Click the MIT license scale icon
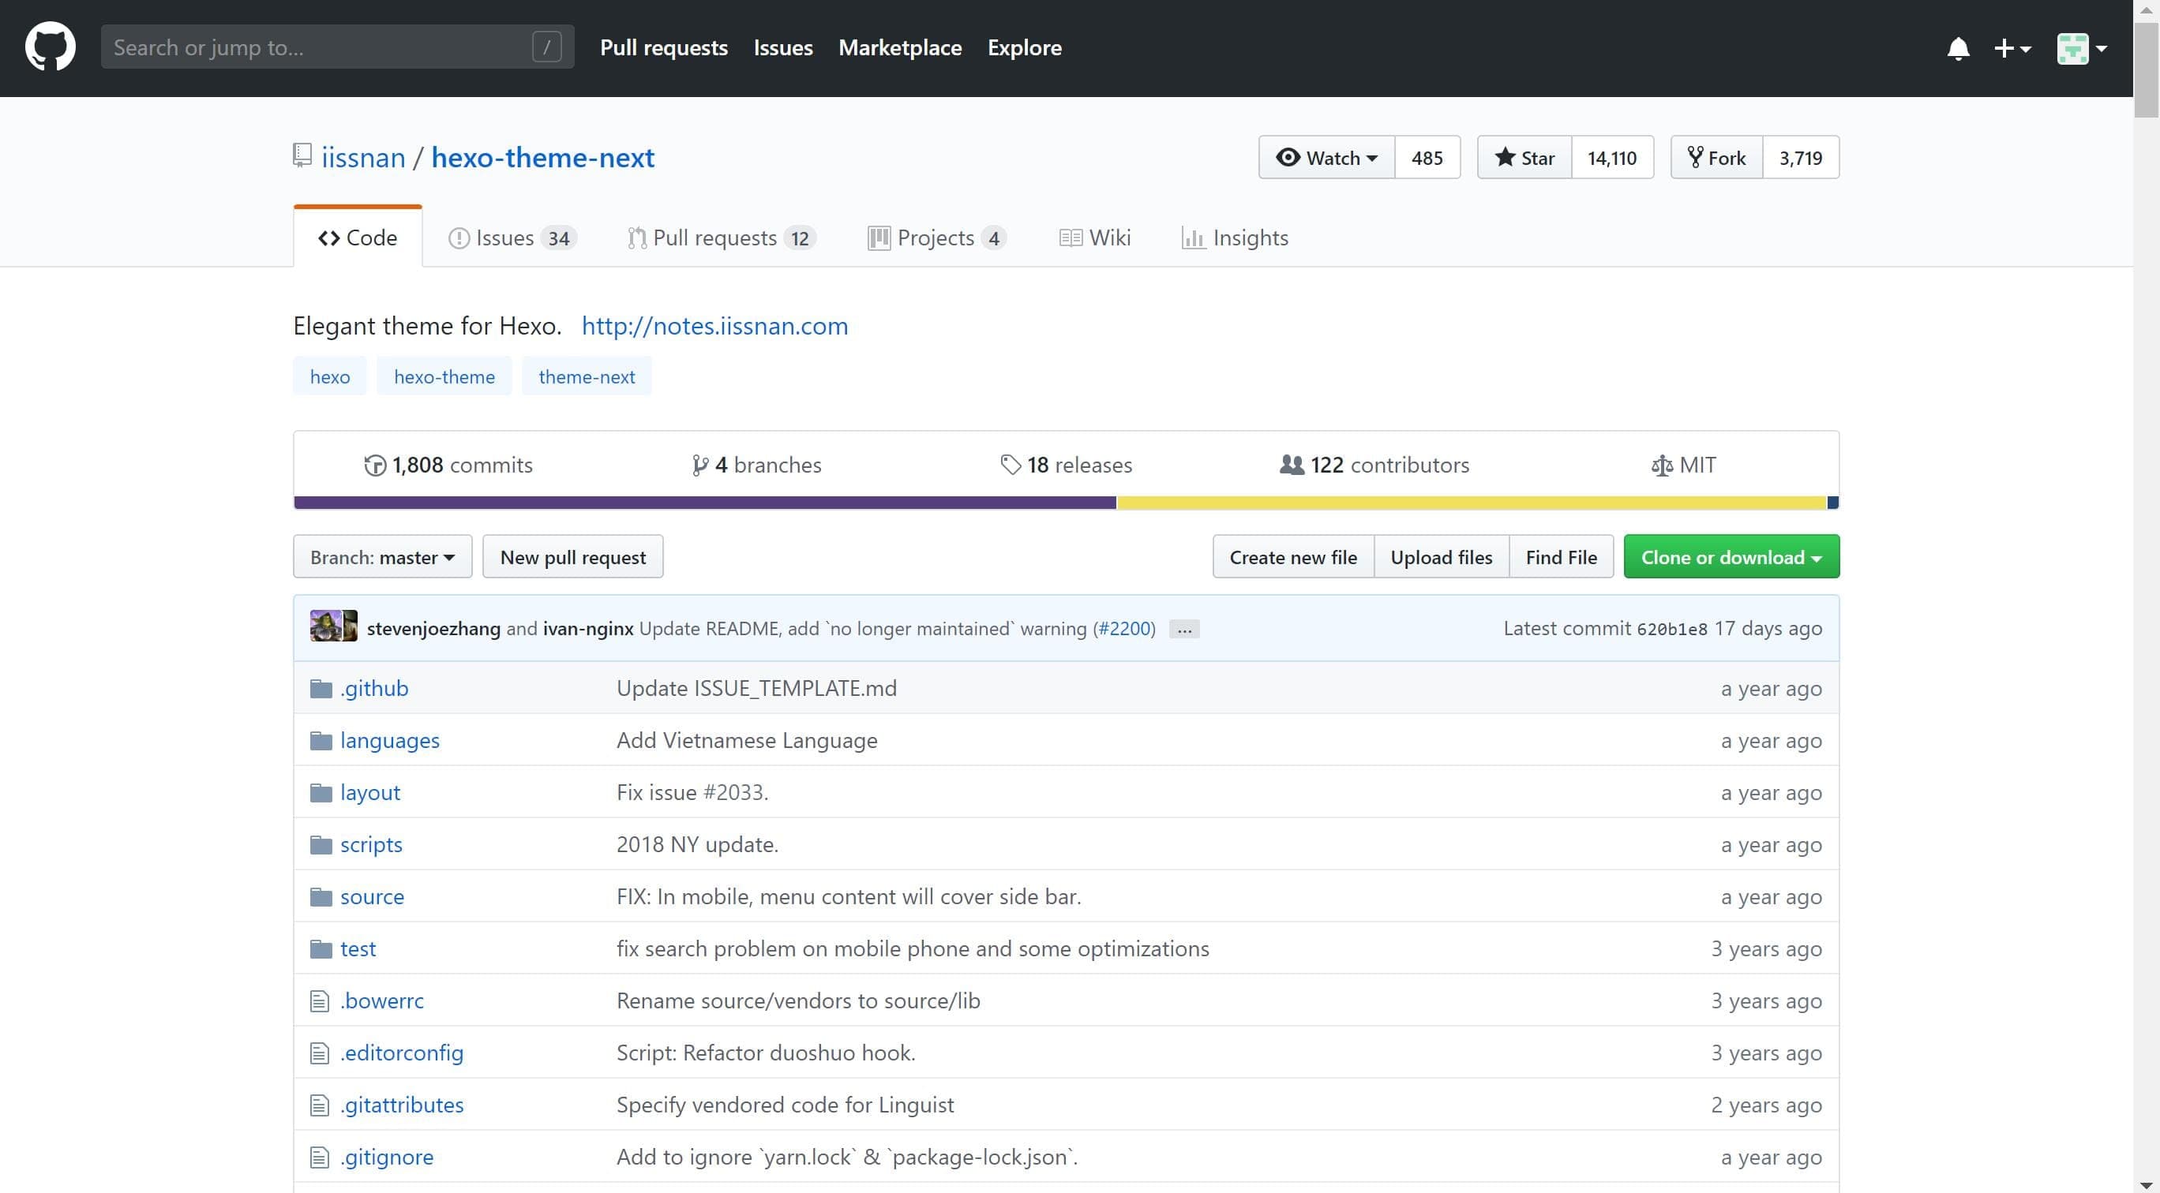This screenshot has width=2160, height=1193. pyautogui.click(x=1661, y=465)
